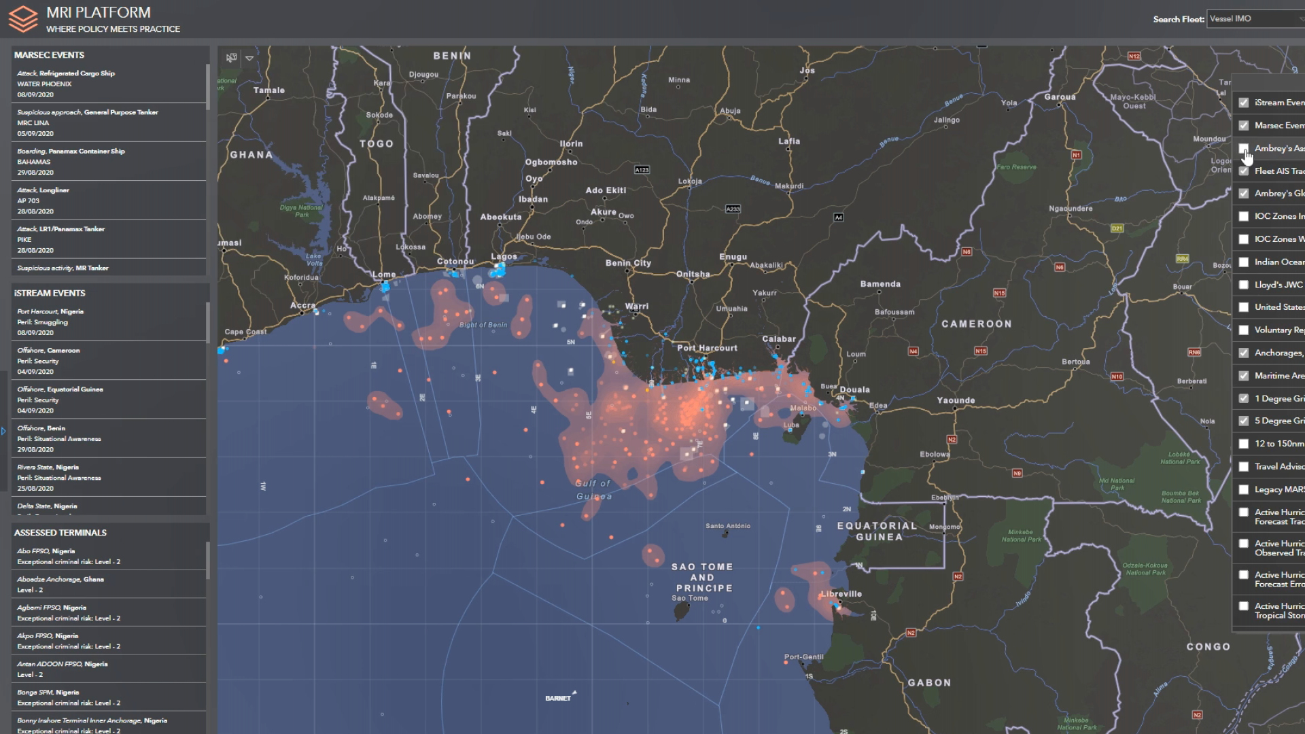The width and height of the screenshot is (1305, 734).
Task: Uncheck Maritime Areas layer checkbox
Action: (1243, 376)
